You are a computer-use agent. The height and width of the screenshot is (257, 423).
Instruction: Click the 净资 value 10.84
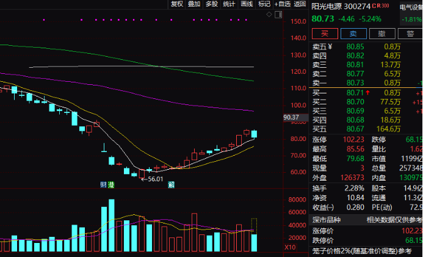(355, 198)
